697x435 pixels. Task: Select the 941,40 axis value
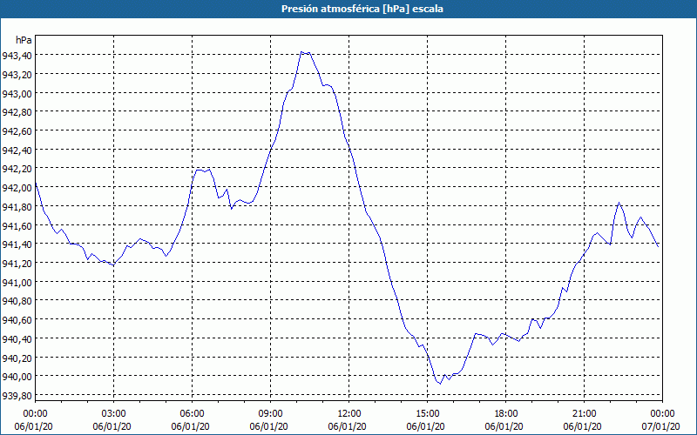(x=17, y=244)
